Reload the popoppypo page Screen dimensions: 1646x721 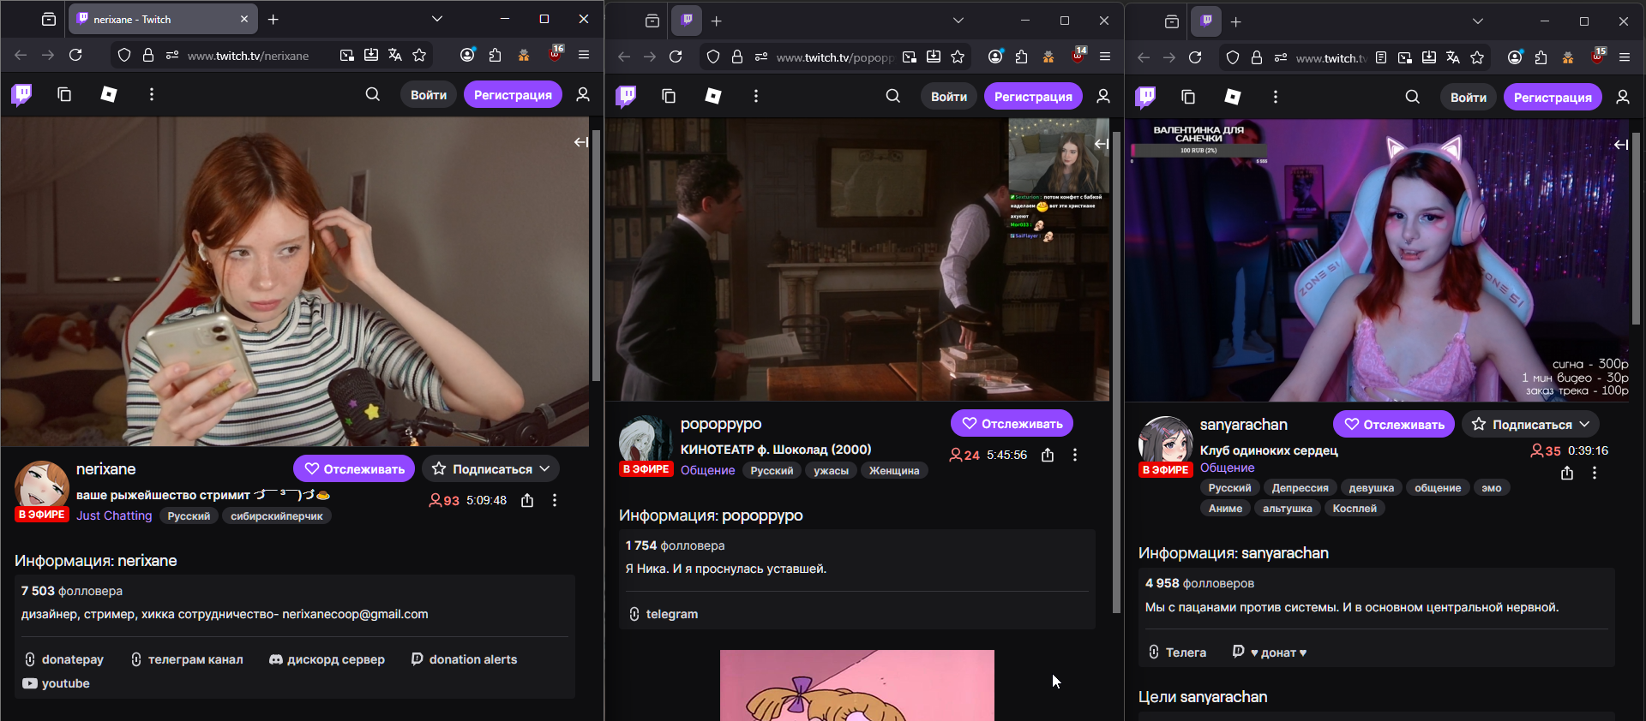(x=676, y=57)
